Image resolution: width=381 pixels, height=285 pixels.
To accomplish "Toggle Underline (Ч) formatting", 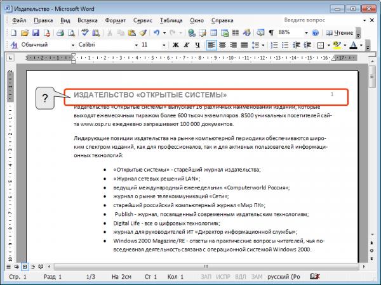I will tap(197, 45).
